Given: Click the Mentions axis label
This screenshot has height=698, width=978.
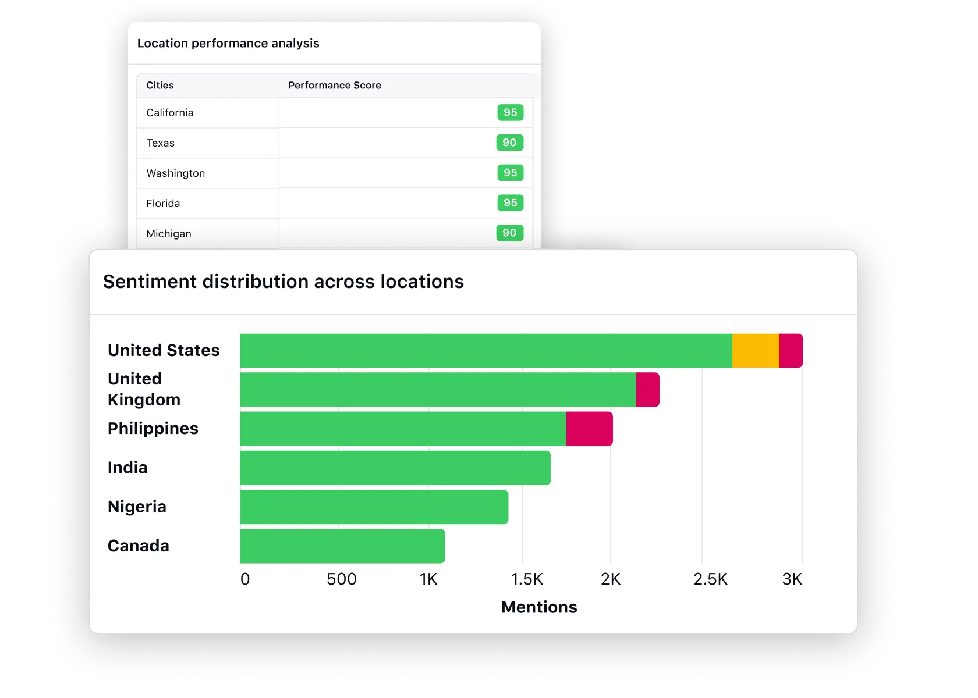Looking at the screenshot, I should tap(539, 607).
